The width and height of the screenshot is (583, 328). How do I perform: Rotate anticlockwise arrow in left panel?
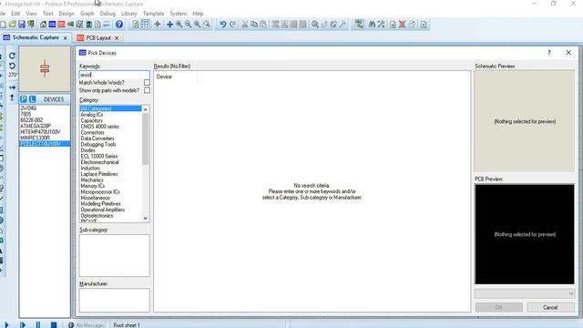click(12, 66)
